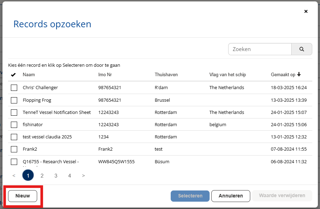Screen dimensions: 320x209
Task: Sort by Gemaakt op descending arrow
Action: [299, 74]
